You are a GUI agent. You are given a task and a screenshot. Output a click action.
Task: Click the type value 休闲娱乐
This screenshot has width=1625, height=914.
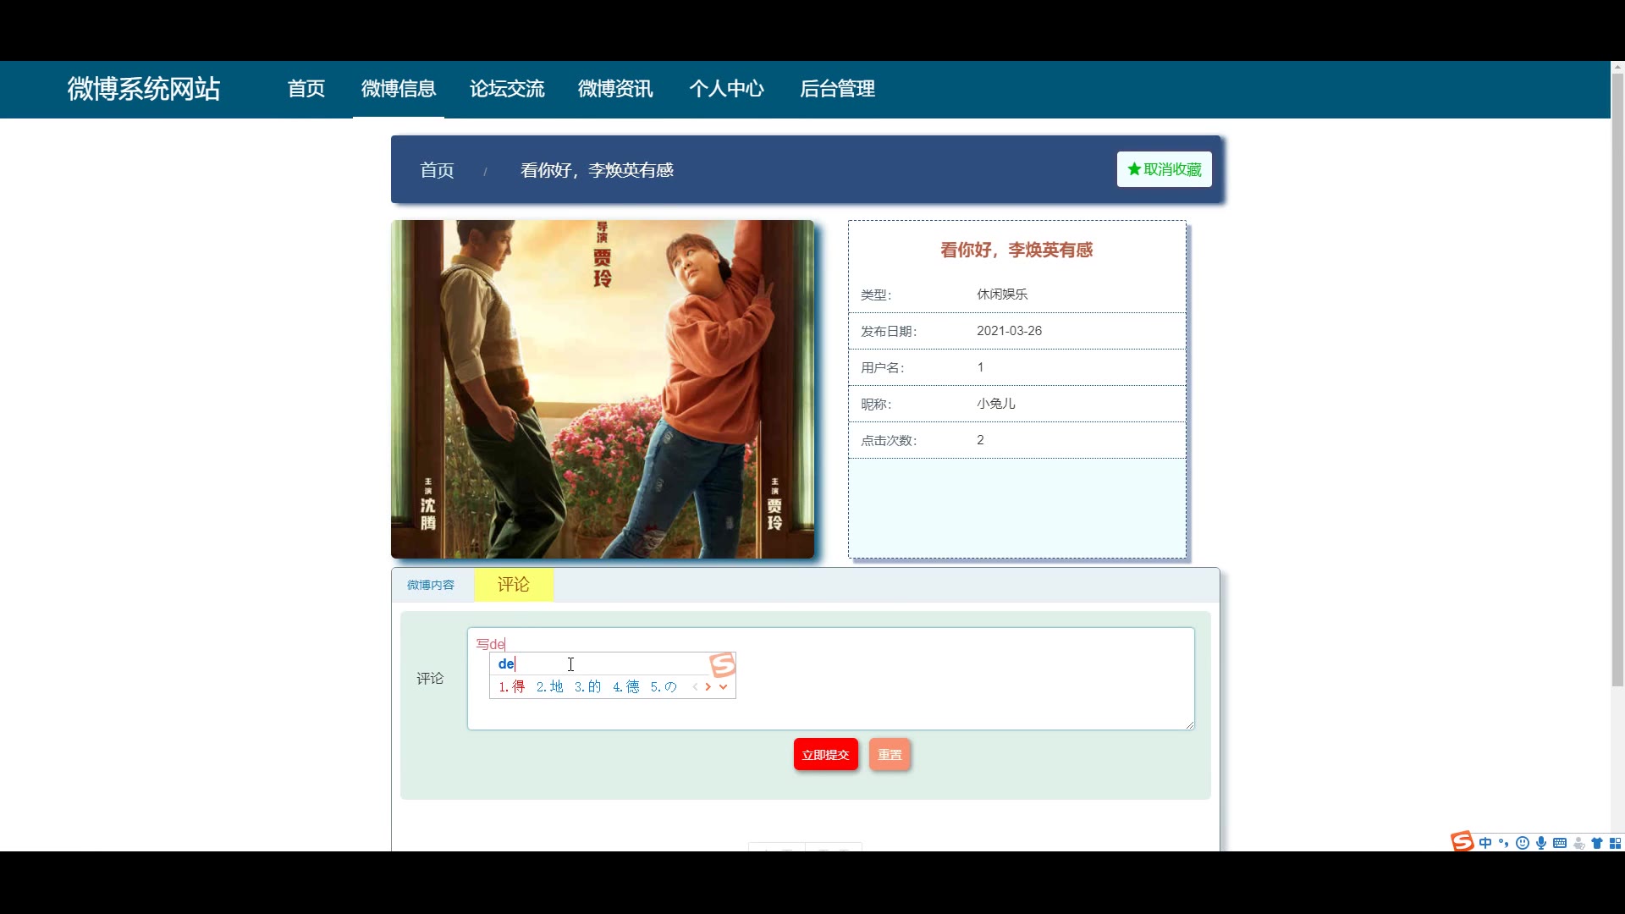click(1002, 295)
